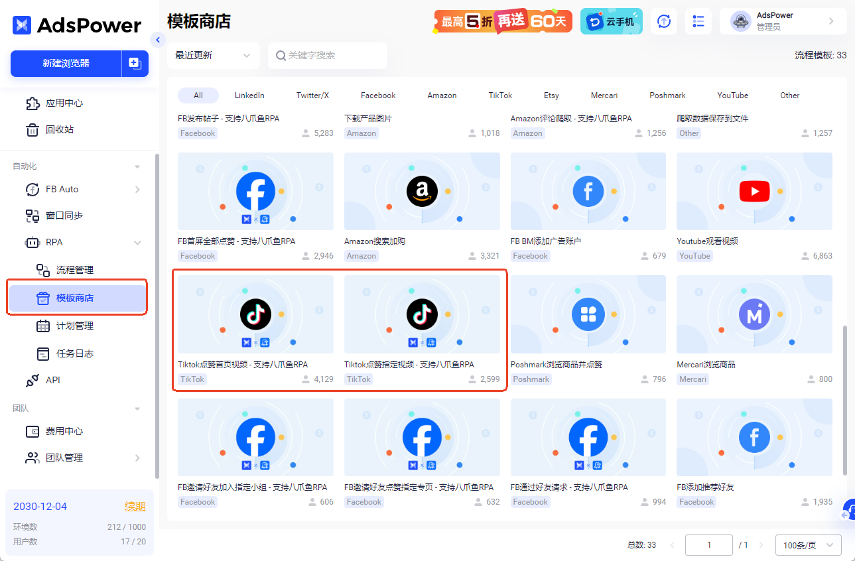
Task: Click the template list vertical scrollbar
Action: point(844,399)
